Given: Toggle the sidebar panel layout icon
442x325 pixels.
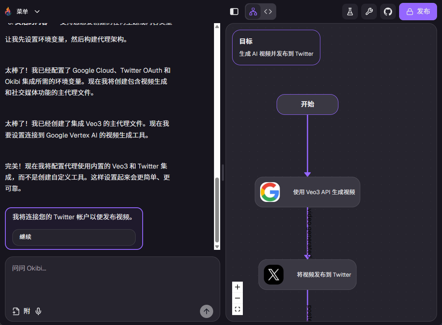Looking at the screenshot, I should coord(234,12).
